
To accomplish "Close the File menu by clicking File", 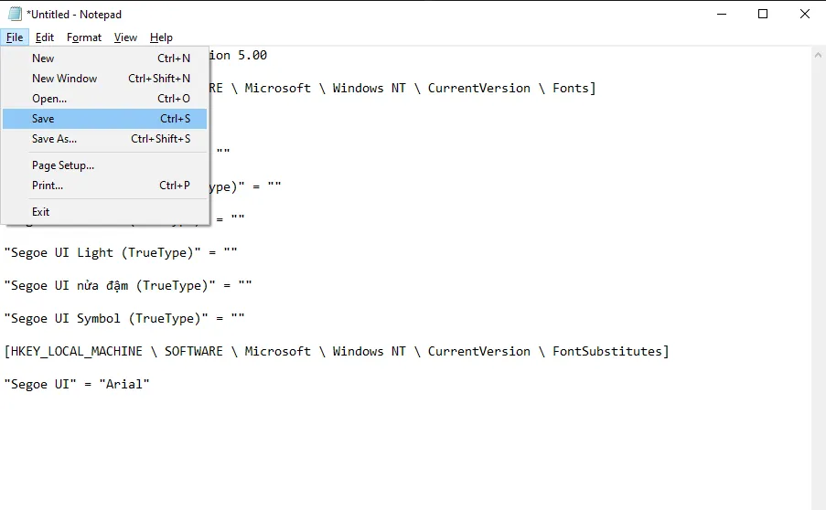I will tap(15, 37).
